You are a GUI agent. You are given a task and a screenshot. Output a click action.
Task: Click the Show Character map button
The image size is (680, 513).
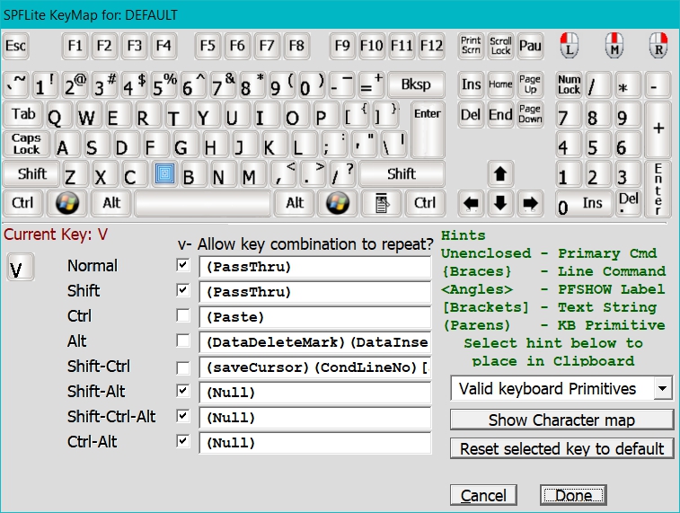(561, 420)
